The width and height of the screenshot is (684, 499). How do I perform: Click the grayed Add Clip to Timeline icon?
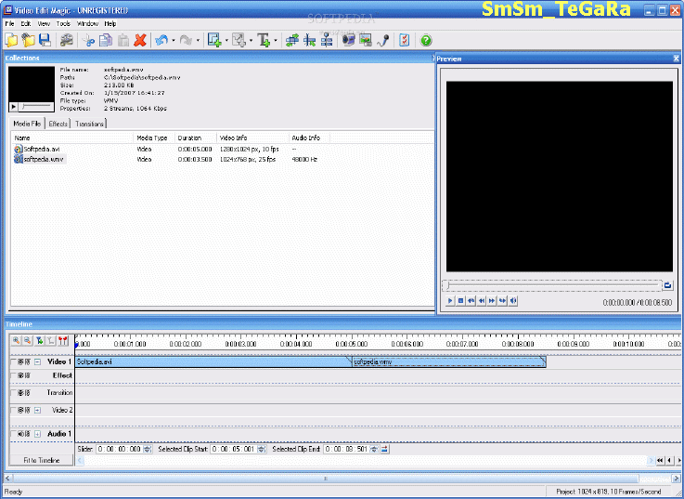[x=239, y=40]
